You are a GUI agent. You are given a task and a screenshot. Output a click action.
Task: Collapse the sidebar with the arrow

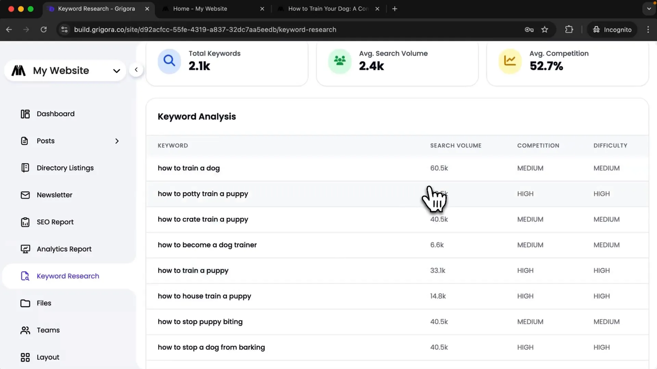(136, 70)
